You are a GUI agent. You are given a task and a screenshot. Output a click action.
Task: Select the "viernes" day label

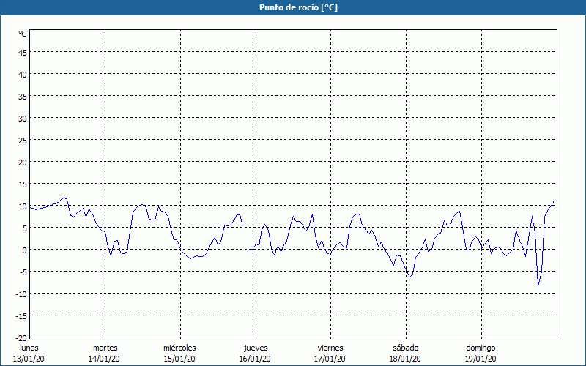[x=330, y=348]
